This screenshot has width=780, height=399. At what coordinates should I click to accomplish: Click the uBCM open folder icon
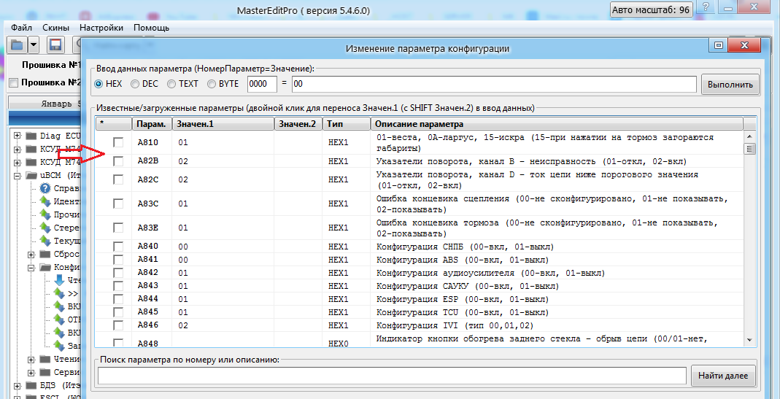[x=31, y=175]
